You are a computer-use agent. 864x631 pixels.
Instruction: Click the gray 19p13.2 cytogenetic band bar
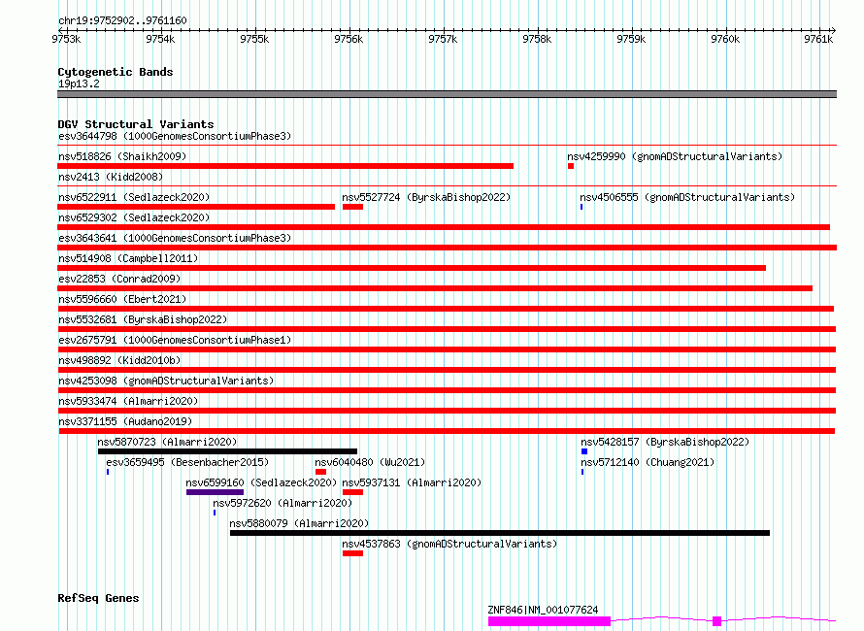click(447, 94)
